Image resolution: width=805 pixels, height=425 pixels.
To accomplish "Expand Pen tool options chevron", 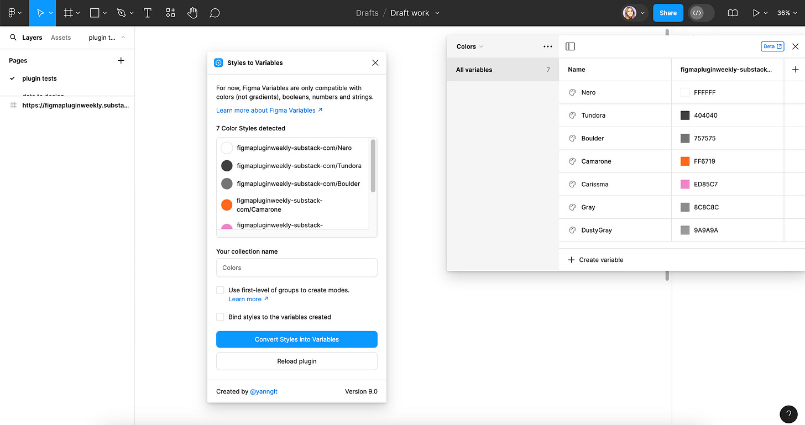I will coord(131,13).
